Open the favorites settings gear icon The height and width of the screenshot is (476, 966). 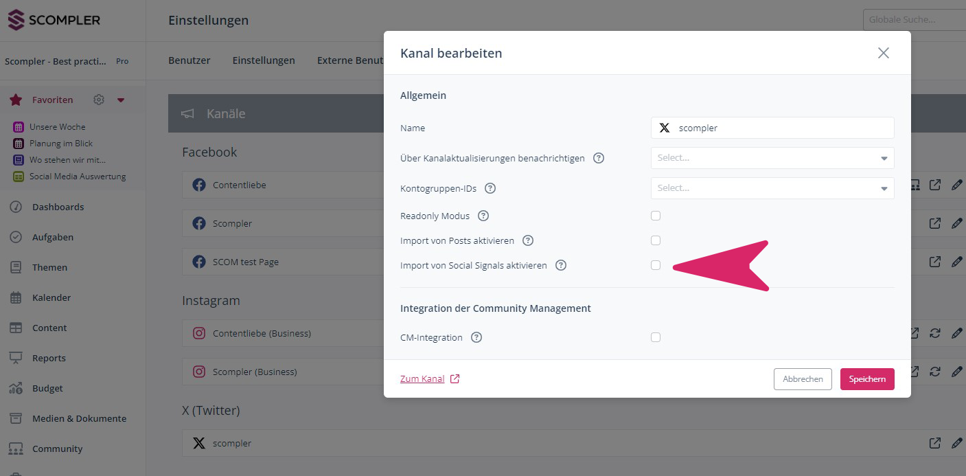[99, 100]
